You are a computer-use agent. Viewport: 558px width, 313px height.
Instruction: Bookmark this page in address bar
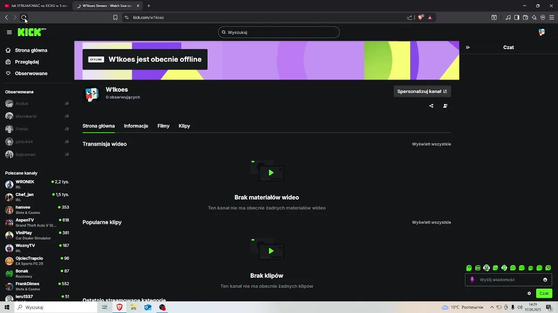115,17
